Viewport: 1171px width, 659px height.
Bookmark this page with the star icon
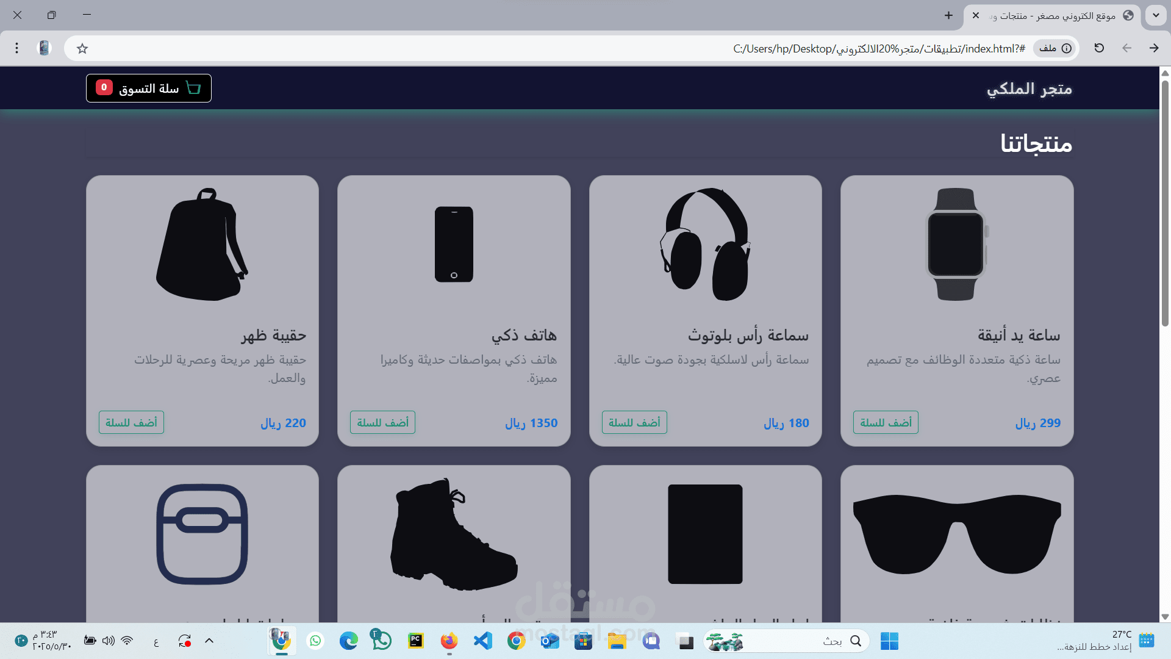pos(82,48)
